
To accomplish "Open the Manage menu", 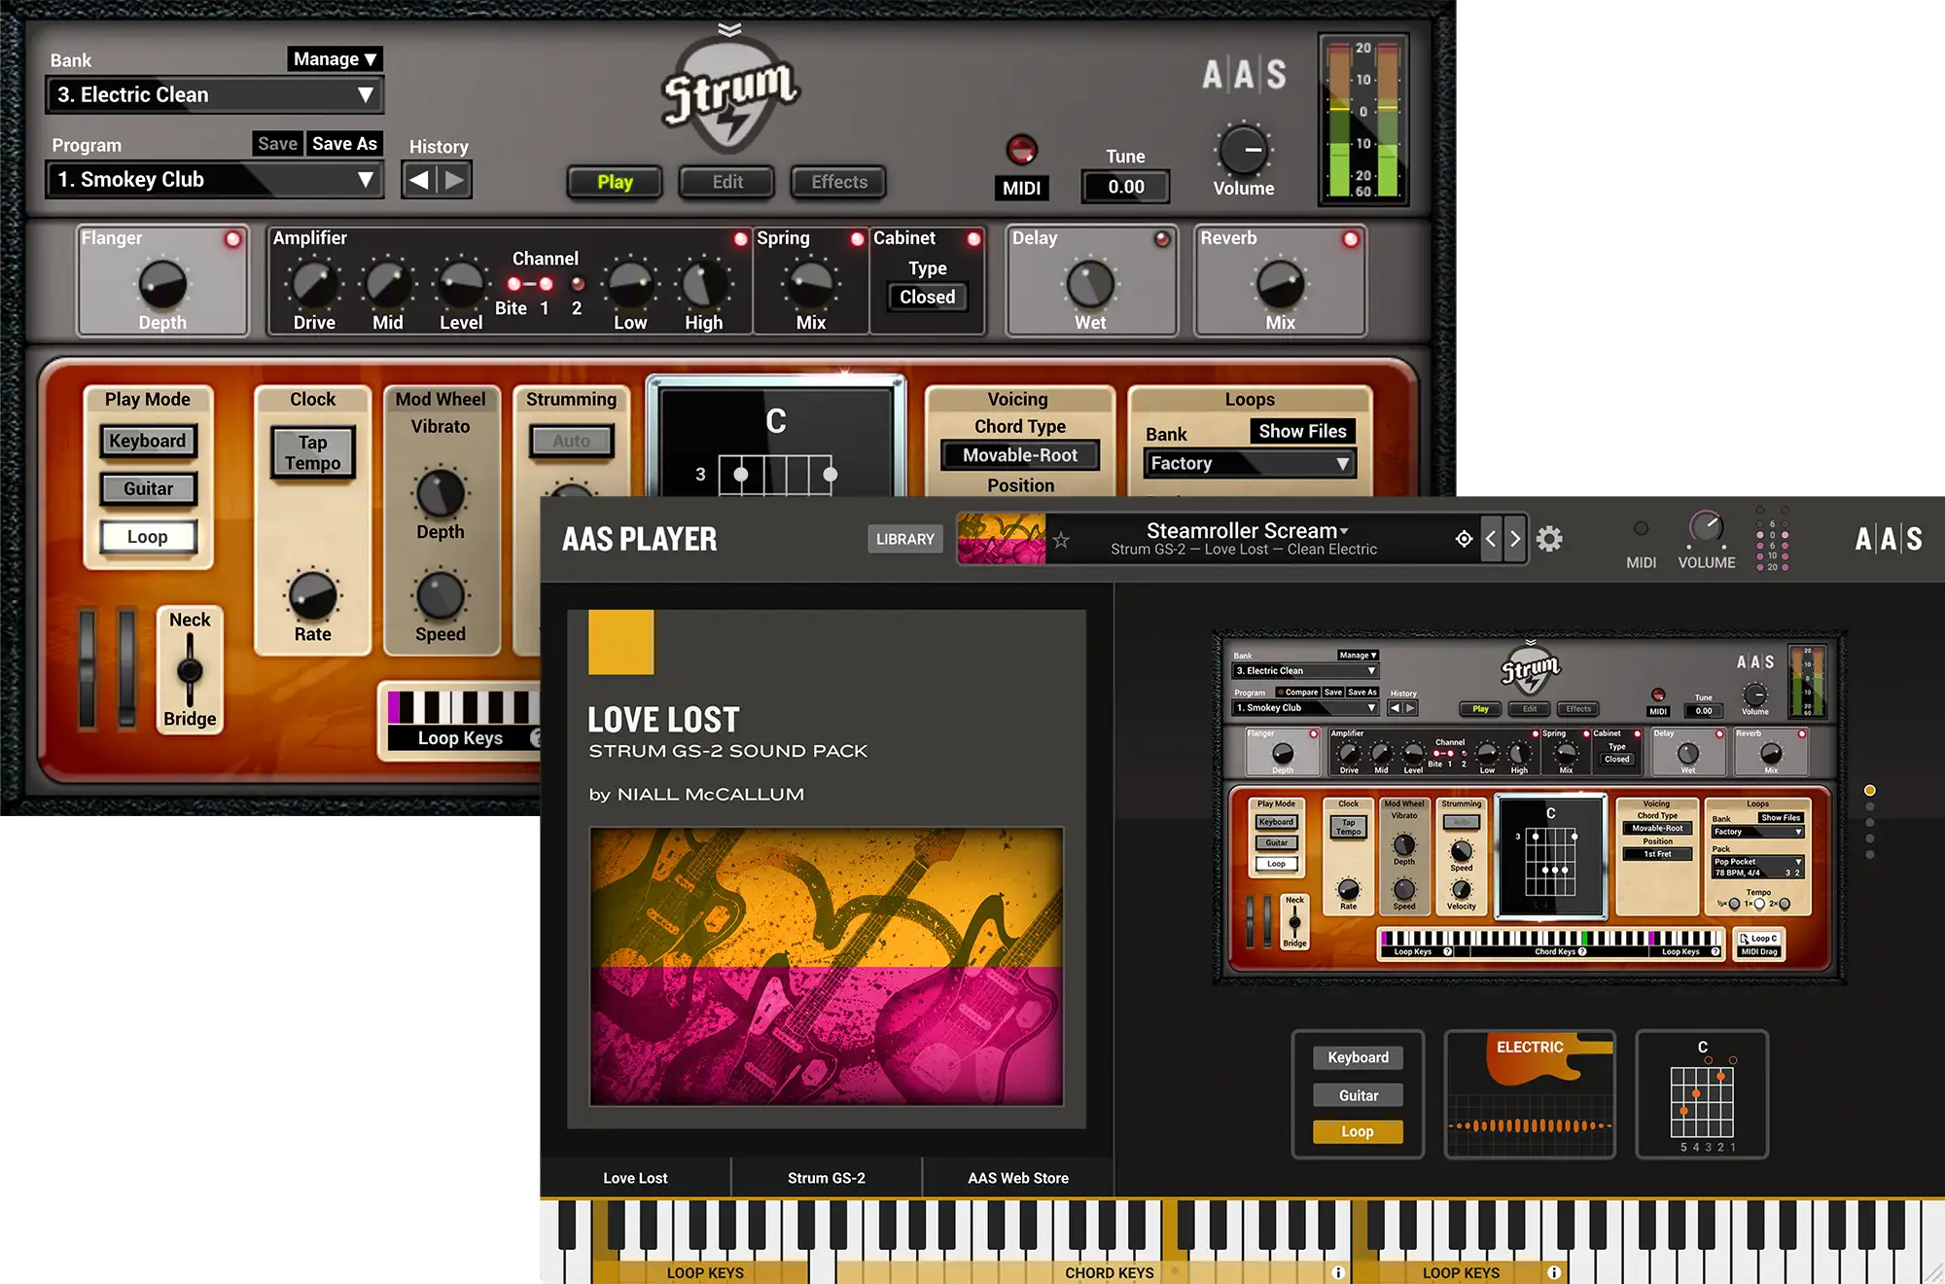I will tap(335, 59).
